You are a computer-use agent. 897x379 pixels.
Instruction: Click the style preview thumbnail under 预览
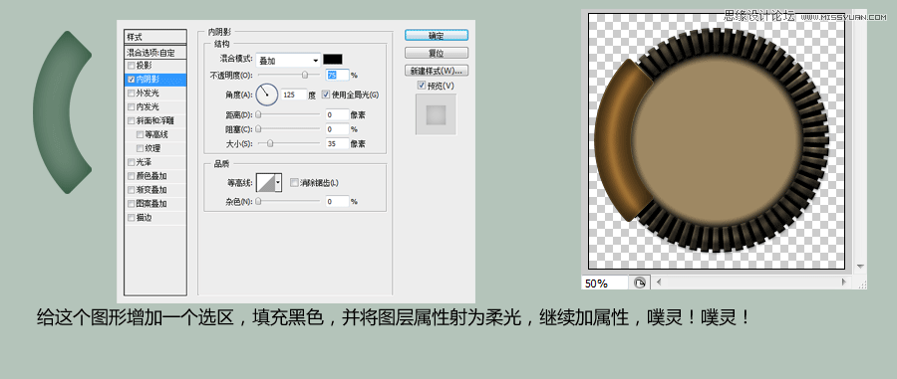tap(436, 114)
